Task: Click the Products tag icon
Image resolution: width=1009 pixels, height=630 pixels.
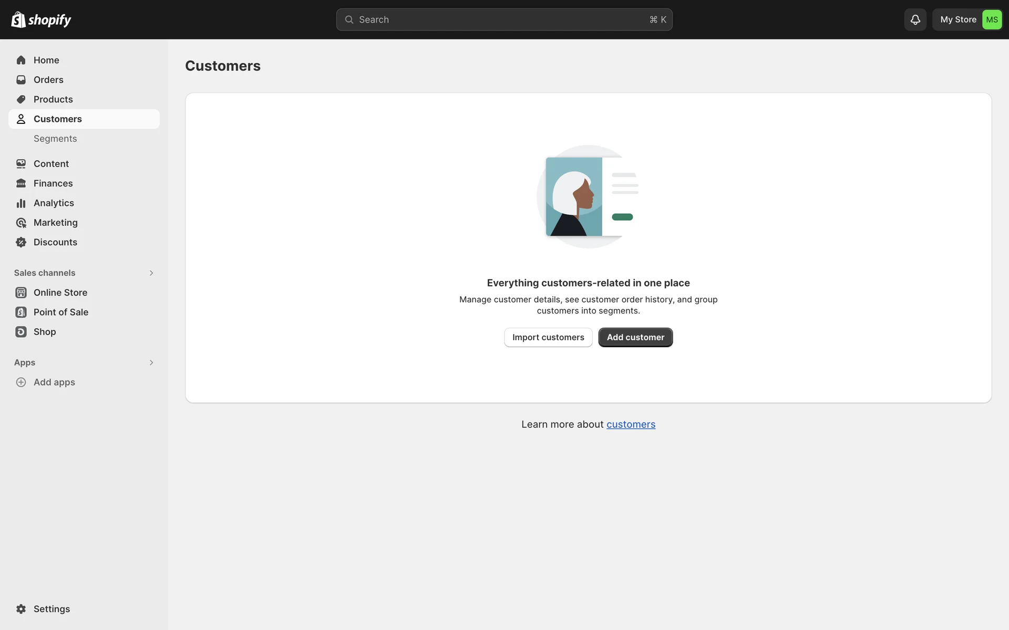Action: pos(21,99)
